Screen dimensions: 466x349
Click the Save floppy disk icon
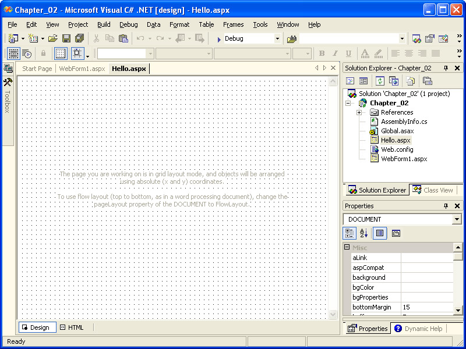[66, 38]
